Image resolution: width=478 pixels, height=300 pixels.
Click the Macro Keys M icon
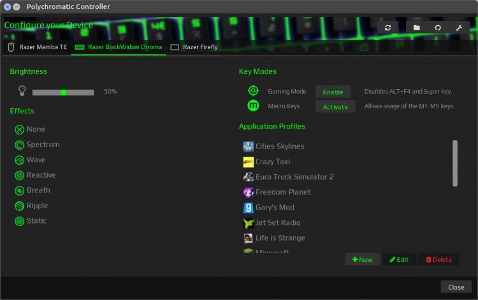253,106
